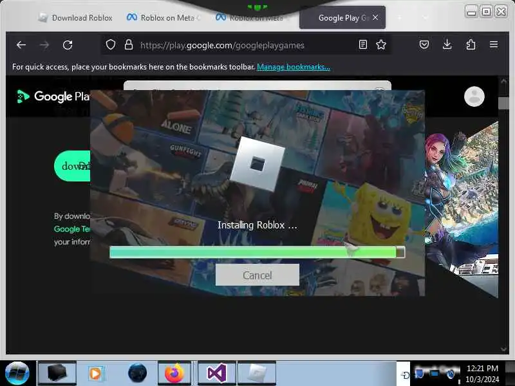Click the page vertical scrollbar thumb

click(x=503, y=103)
